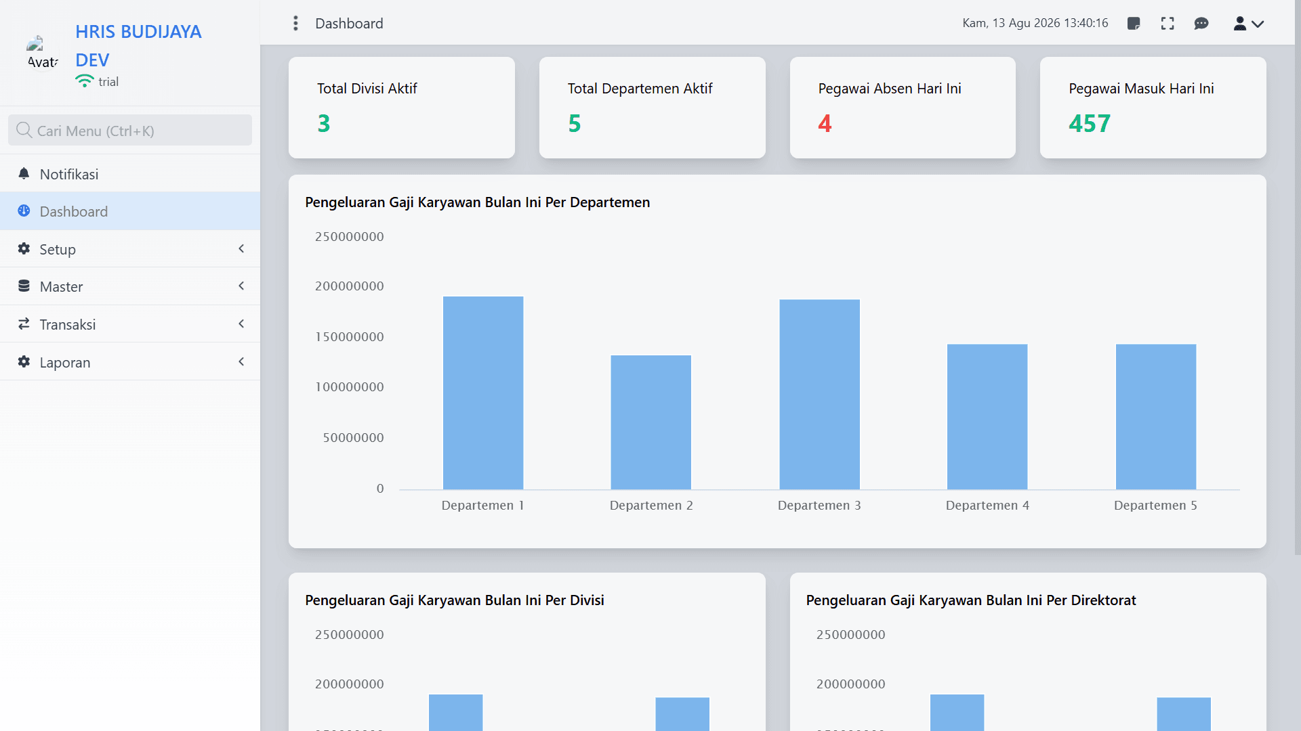Viewport: 1301px width, 731px height.
Task: Click the Departemen 3 bar in chart
Action: (820, 395)
